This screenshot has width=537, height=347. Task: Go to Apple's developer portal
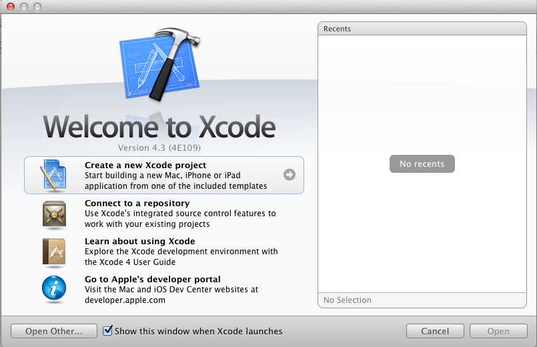click(x=164, y=289)
